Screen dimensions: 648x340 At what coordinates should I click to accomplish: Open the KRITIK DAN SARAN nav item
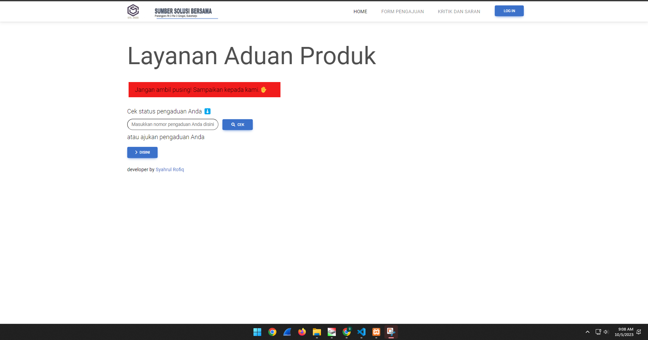pyautogui.click(x=459, y=11)
